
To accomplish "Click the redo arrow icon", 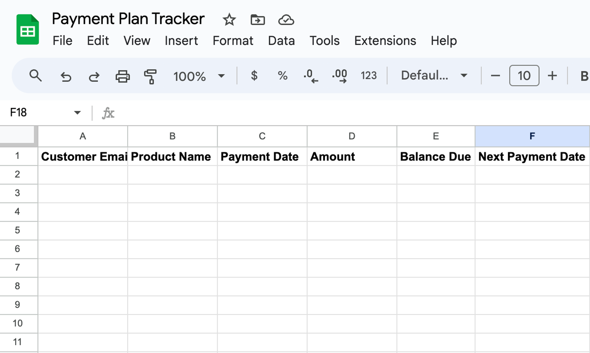I will [95, 76].
